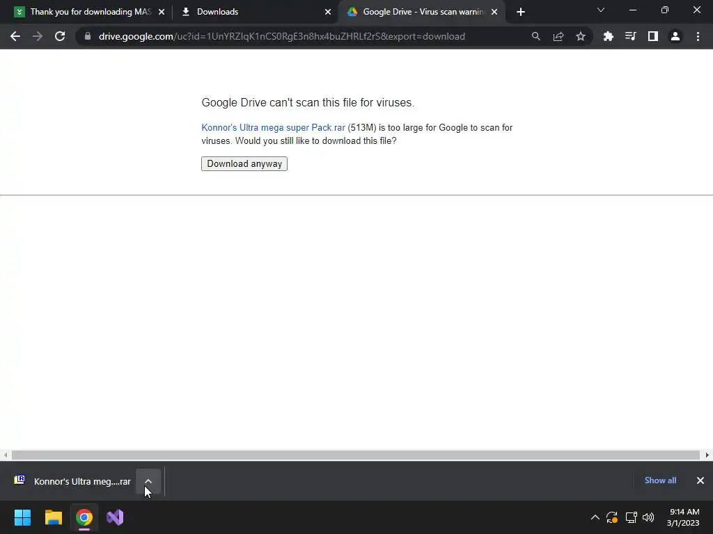The height and width of the screenshot is (534, 713).
Task: Click the forward navigation arrow
Action: coord(38,36)
